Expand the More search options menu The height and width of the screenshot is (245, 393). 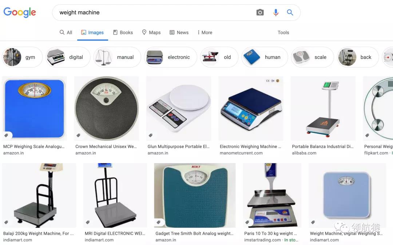(205, 32)
